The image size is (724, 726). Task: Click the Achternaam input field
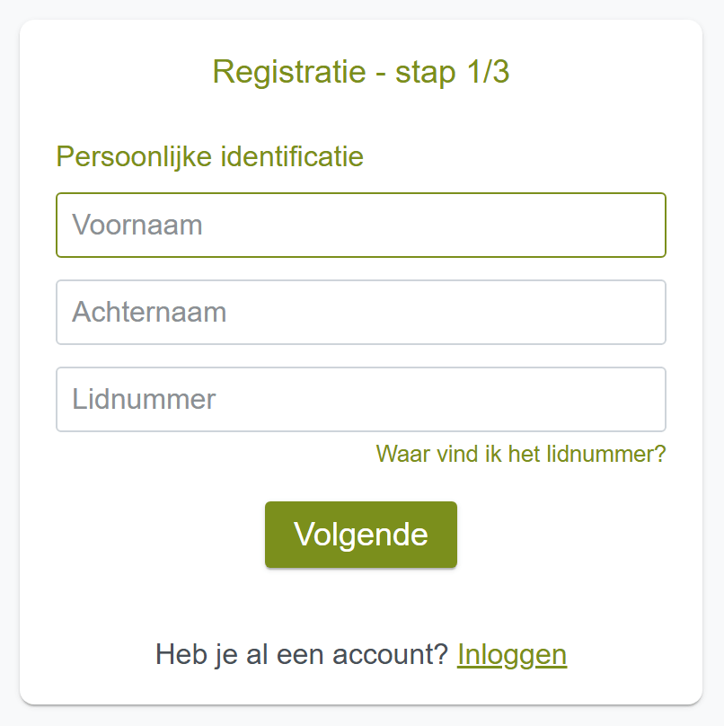[361, 312]
